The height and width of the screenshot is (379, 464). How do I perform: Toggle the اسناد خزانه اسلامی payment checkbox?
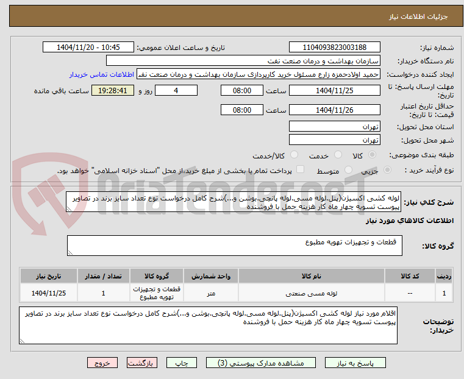tap(300, 169)
